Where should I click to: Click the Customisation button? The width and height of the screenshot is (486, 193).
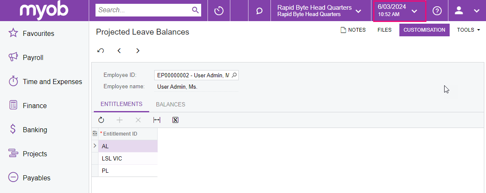pyautogui.click(x=424, y=30)
